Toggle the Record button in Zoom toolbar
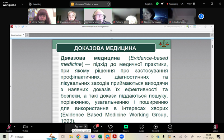This screenshot has height=140, width=224. [x=155, y=128]
